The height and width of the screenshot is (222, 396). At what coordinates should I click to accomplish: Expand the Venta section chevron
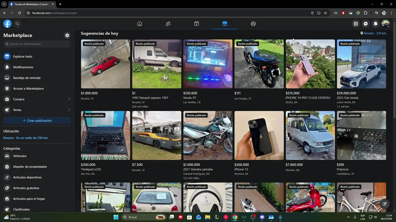tap(69, 110)
